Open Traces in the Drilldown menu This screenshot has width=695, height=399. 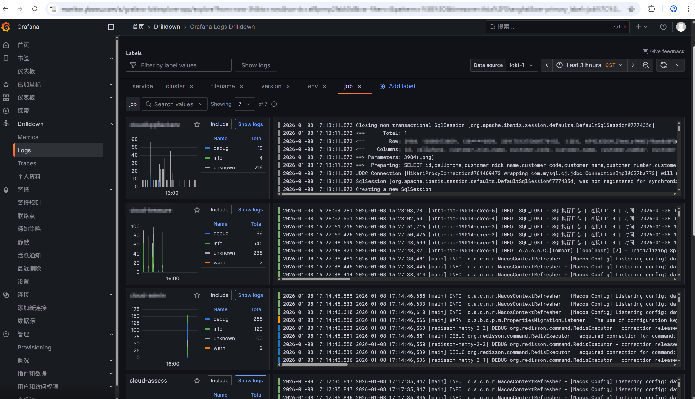point(27,163)
